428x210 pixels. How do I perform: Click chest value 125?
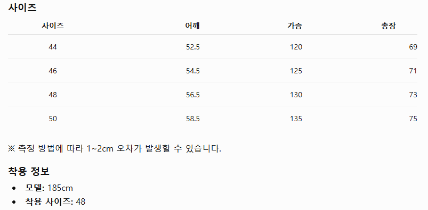pyautogui.click(x=296, y=71)
